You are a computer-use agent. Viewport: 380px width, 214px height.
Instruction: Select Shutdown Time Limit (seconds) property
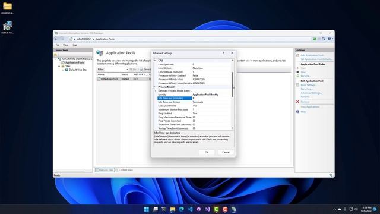(x=194, y=124)
